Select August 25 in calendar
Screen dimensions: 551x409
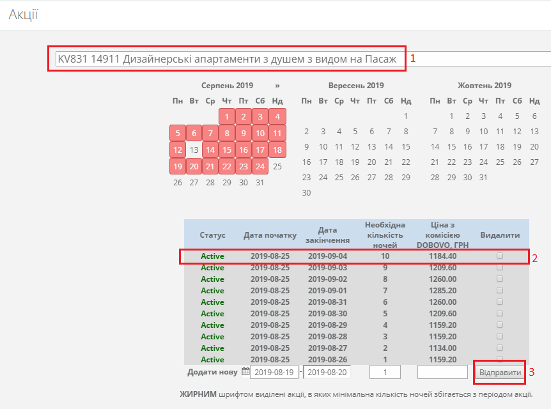tap(277, 166)
